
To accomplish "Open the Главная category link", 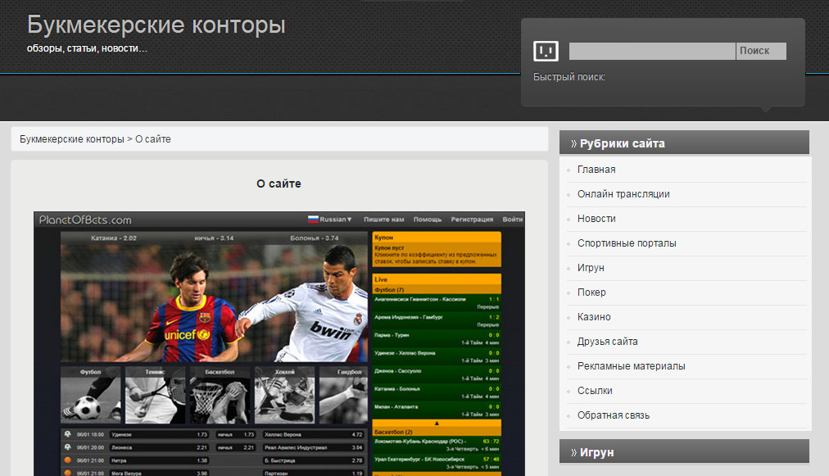I will point(596,170).
